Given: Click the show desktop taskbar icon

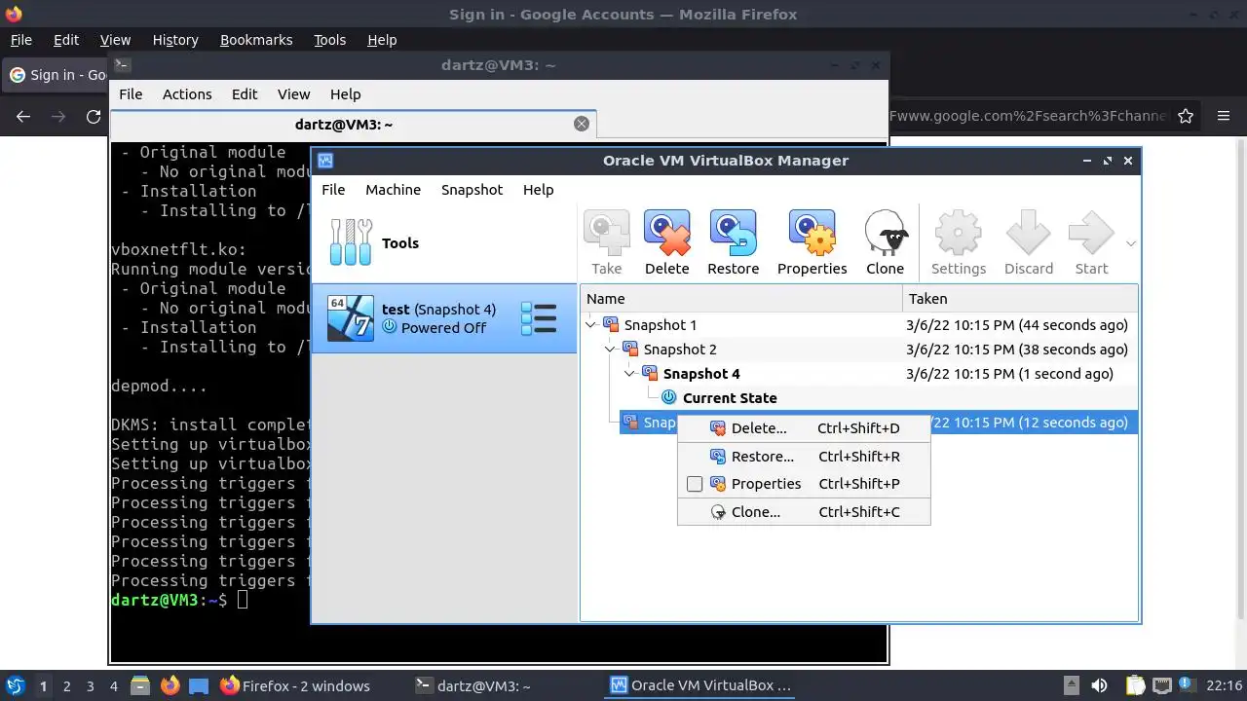Looking at the screenshot, I should point(199,685).
